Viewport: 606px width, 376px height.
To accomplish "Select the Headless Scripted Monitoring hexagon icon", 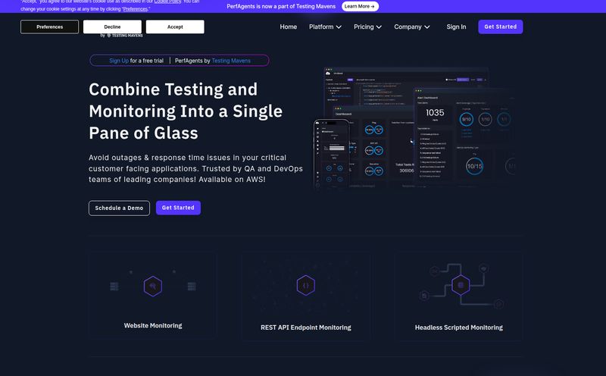I will [461, 285].
